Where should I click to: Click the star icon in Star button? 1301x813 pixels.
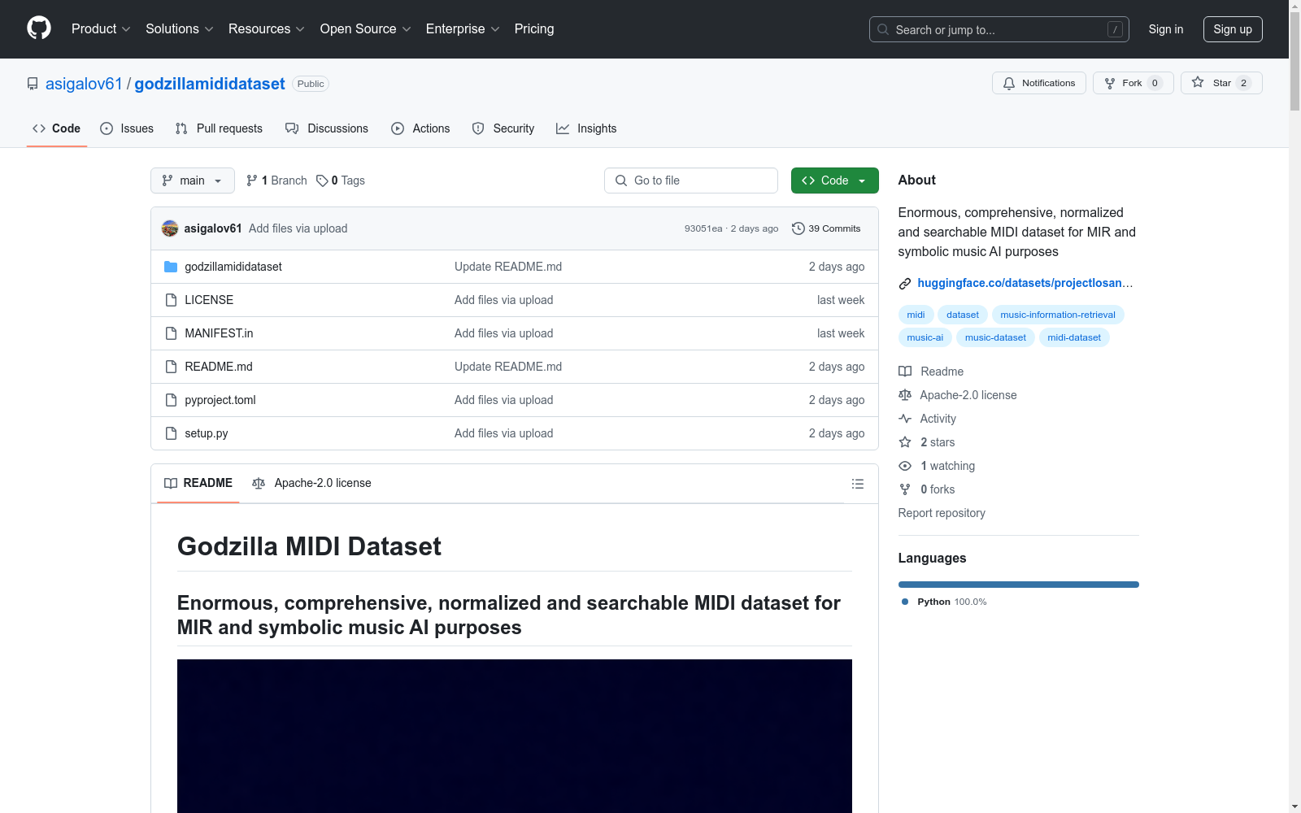[x=1198, y=82]
